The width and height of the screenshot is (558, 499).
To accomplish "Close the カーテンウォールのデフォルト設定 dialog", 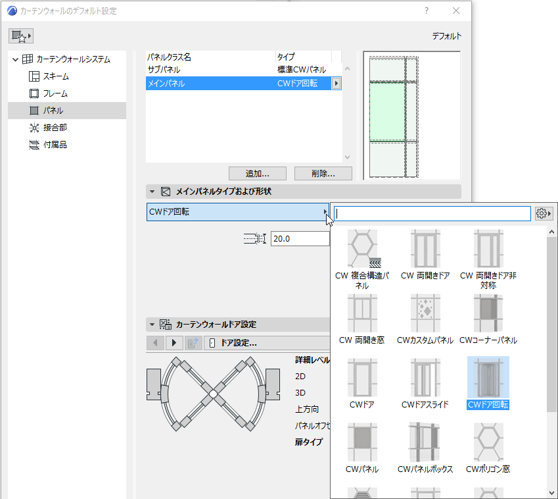I will click(x=456, y=11).
